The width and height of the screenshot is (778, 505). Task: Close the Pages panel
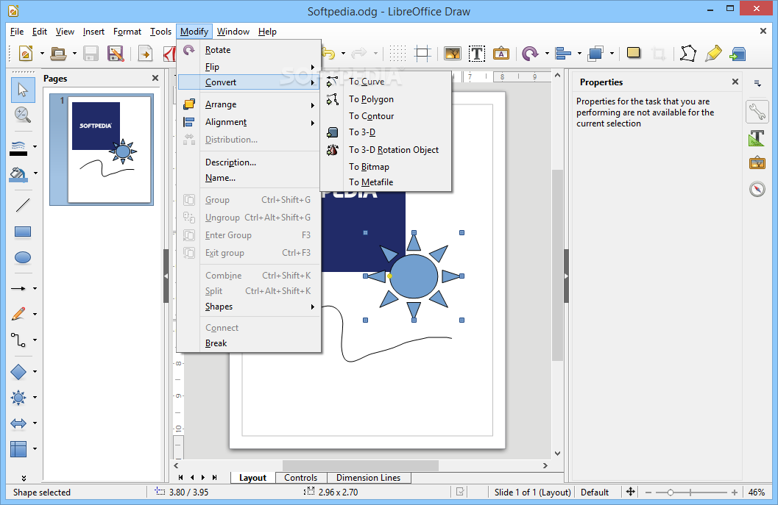pos(155,79)
